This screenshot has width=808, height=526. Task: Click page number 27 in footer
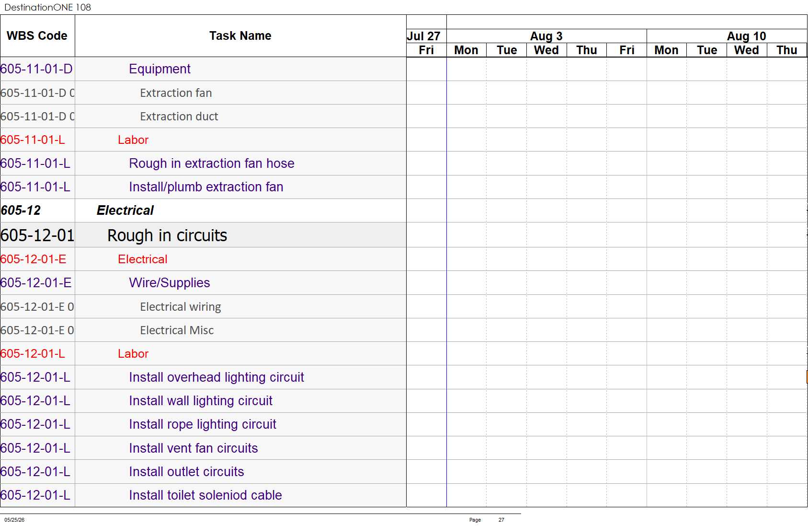point(501,520)
